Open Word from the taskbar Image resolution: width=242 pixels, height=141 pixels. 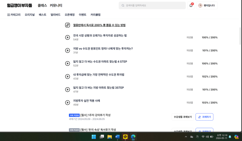(x=118, y=137)
